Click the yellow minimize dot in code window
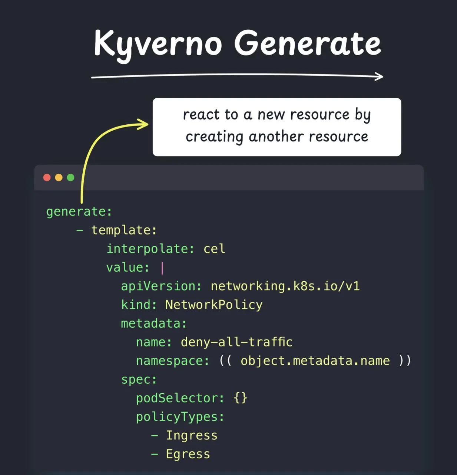Screen dimensions: 457x475 click(x=59, y=177)
